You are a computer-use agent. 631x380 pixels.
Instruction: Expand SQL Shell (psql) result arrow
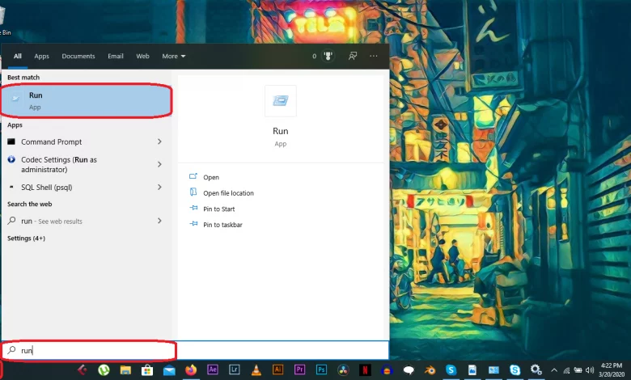coord(159,188)
